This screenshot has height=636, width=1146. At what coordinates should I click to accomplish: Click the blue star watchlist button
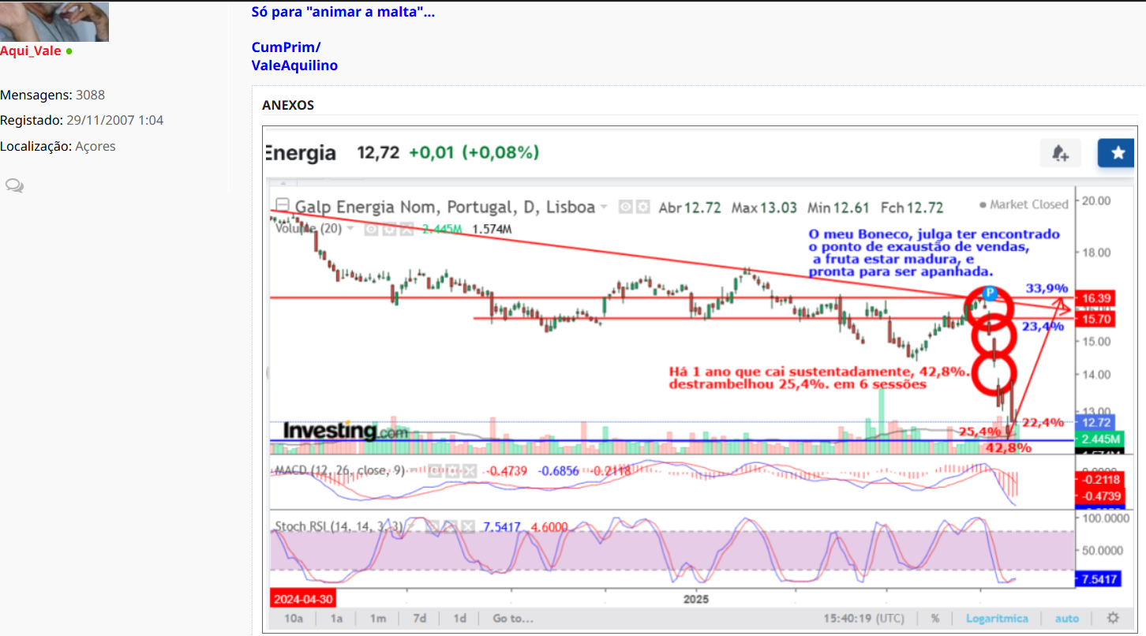pyautogui.click(x=1118, y=153)
